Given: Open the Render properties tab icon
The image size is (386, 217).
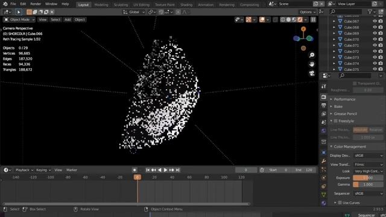Looking at the screenshot, I should pos(324,97).
